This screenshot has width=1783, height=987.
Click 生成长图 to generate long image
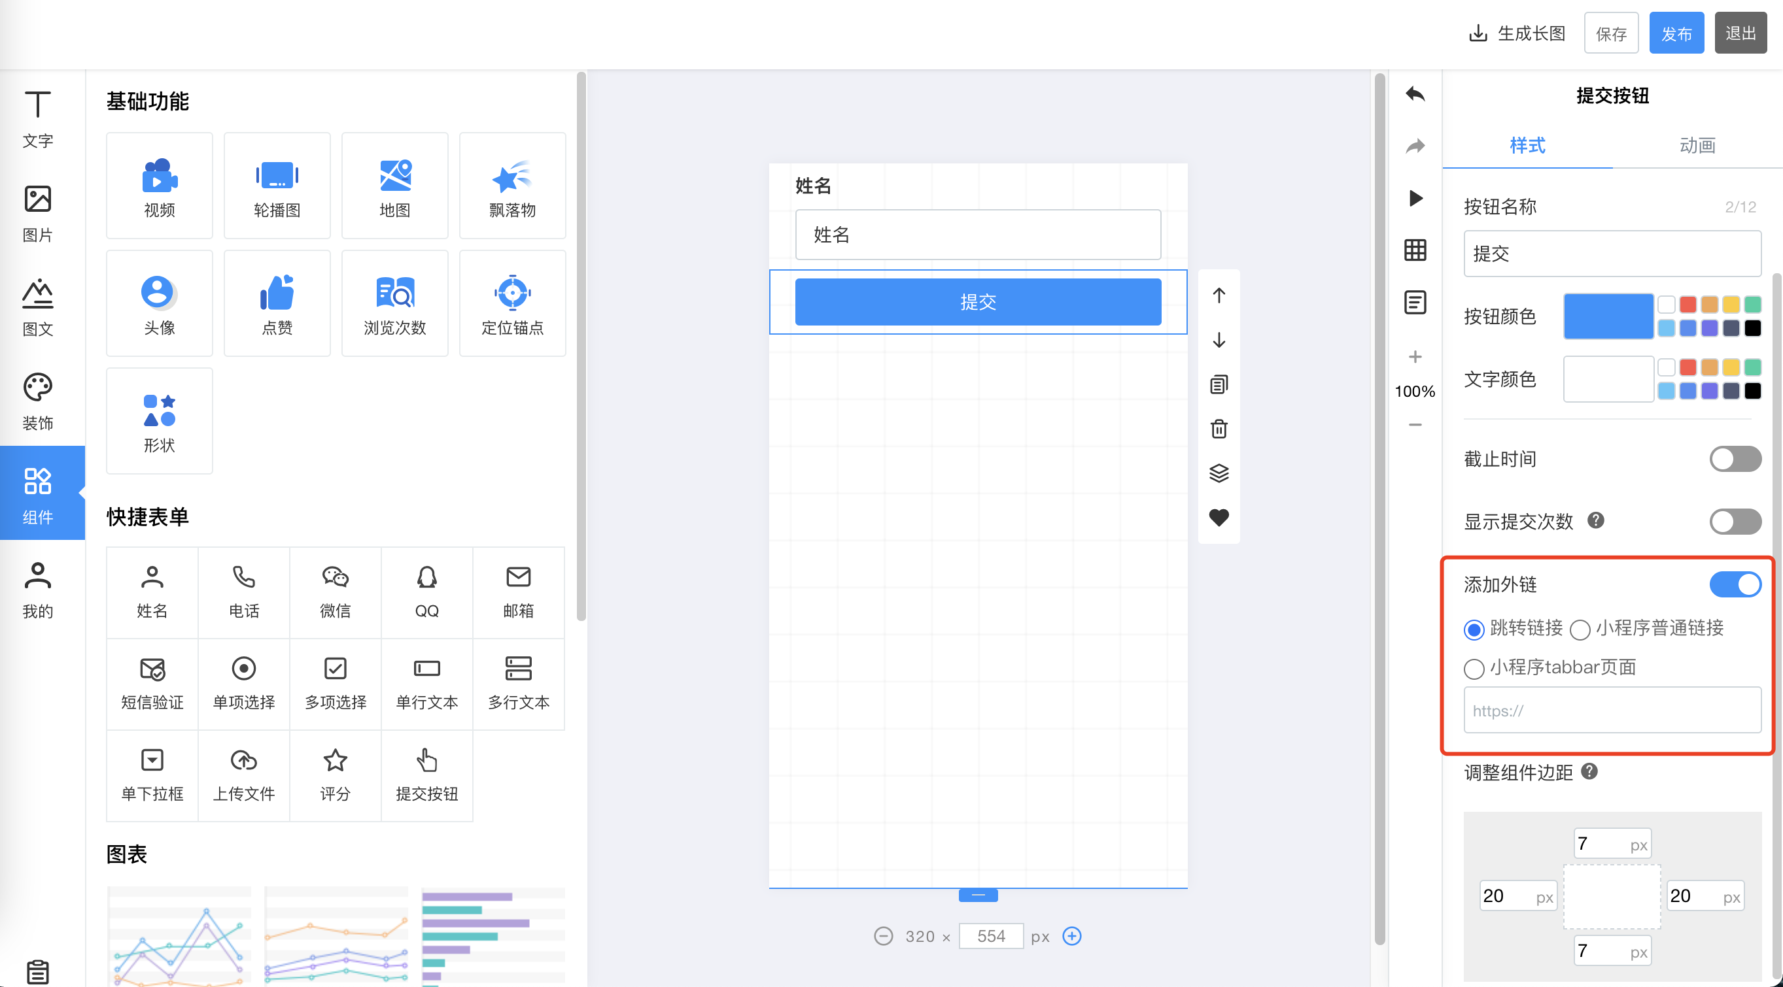click(1517, 33)
